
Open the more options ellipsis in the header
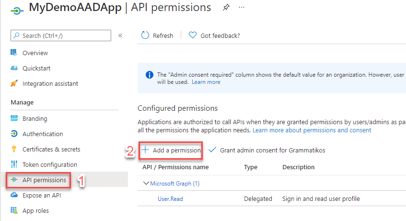click(x=241, y=7)
